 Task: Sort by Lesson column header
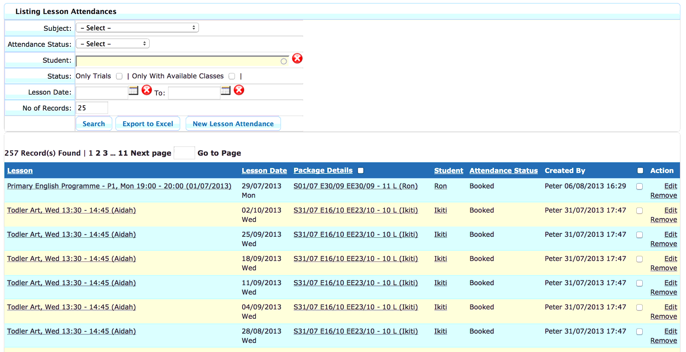tap(20, 170)
